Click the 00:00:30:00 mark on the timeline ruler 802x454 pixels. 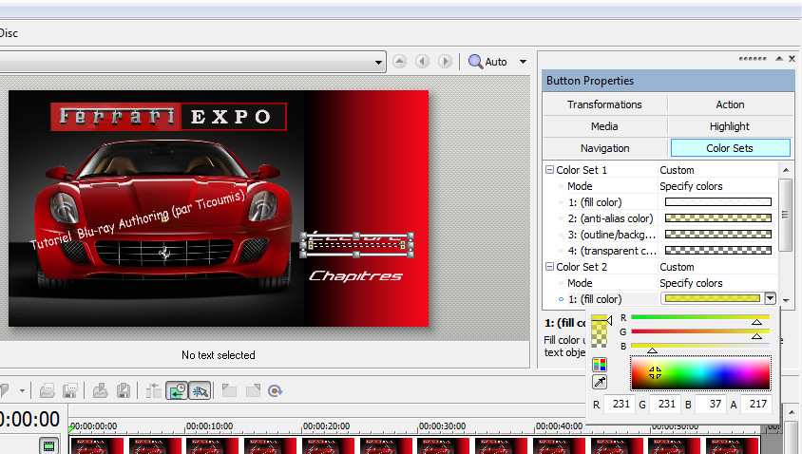[x=442, y=426]
